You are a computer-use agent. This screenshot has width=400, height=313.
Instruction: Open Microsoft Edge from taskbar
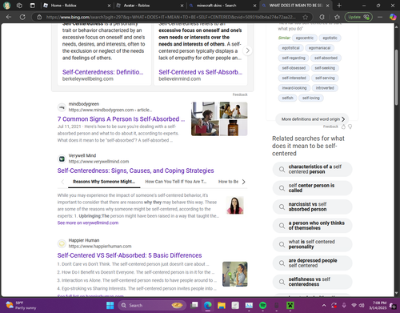pyautogui.click(x=208, y=305)
